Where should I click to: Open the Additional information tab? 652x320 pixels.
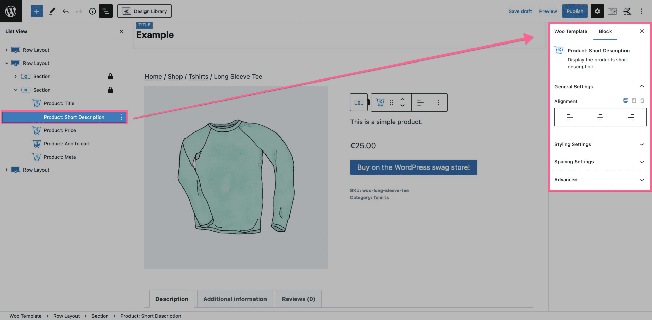(235, 299)
